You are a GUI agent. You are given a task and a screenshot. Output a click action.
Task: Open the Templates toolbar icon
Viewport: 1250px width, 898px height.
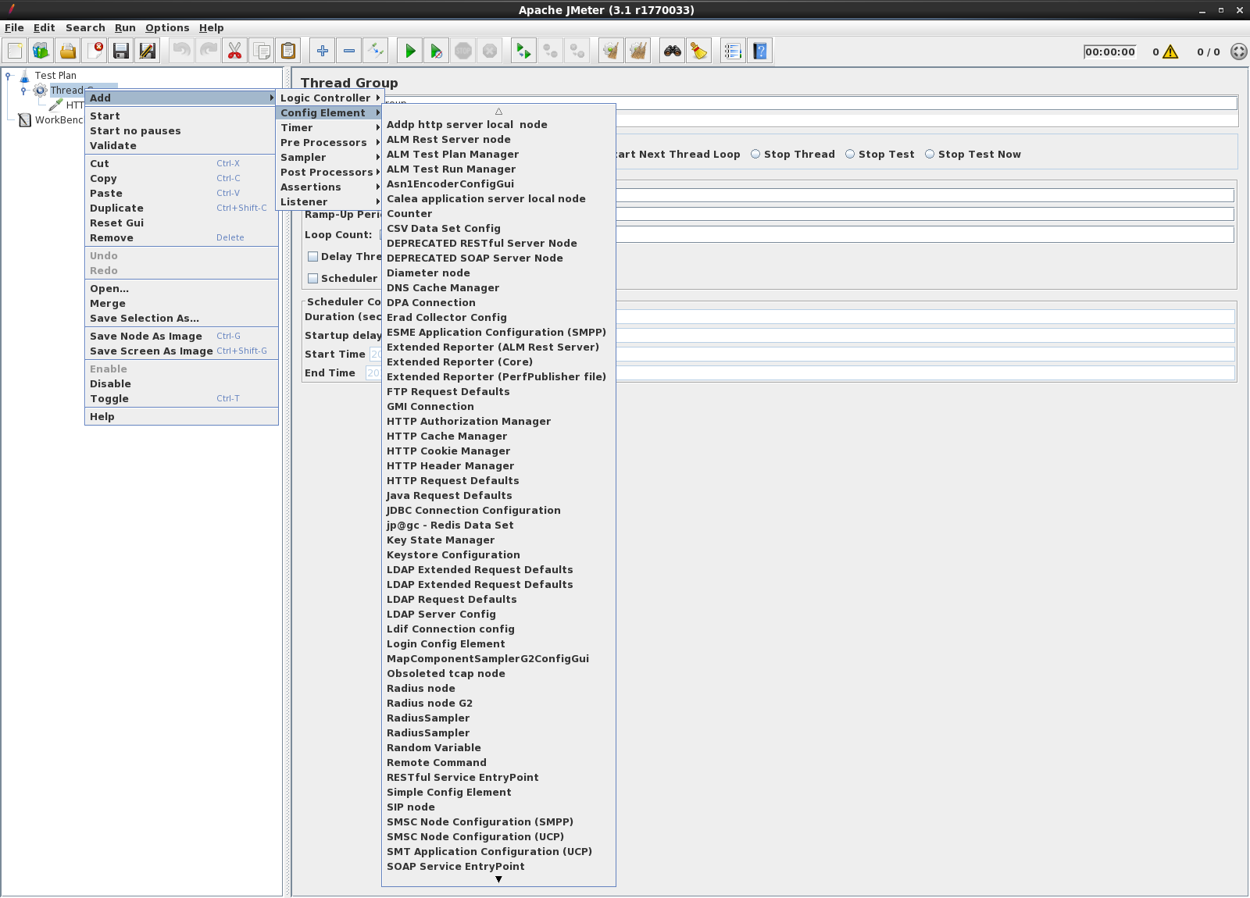point(40,50)
